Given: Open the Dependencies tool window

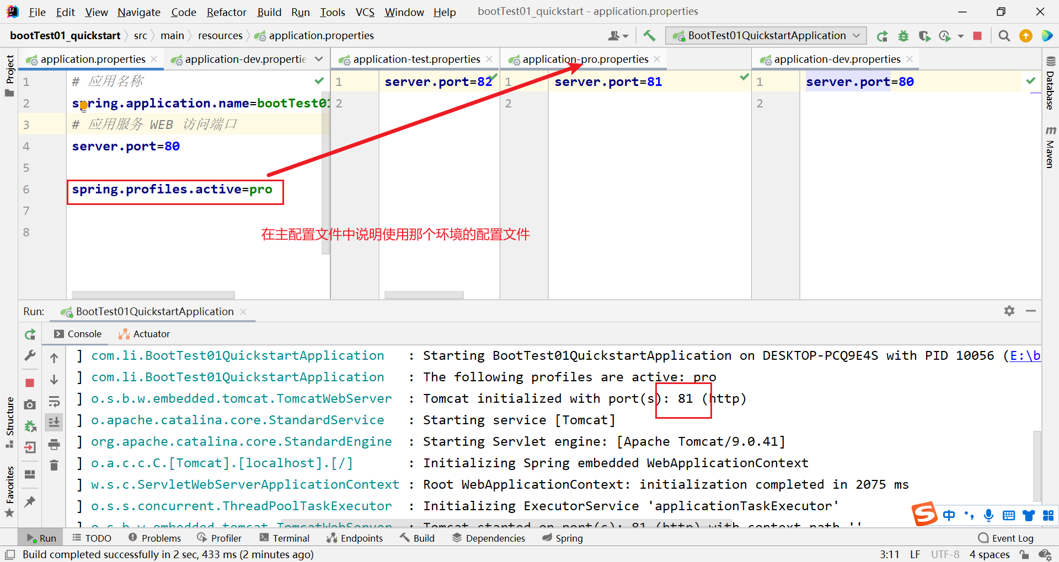Looking at the screenshot, I should point(489,538).
